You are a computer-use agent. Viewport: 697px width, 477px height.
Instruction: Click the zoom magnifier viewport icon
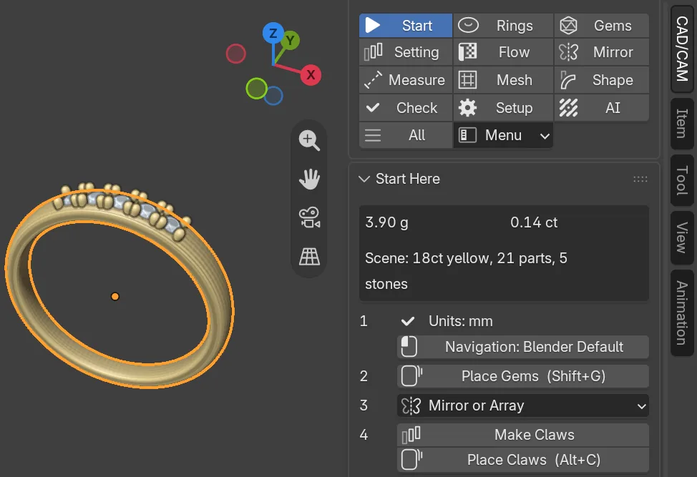coord(309,140)
